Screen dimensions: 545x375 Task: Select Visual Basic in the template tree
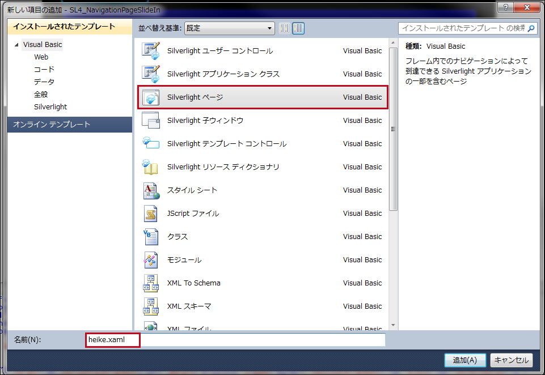point(43,44)
